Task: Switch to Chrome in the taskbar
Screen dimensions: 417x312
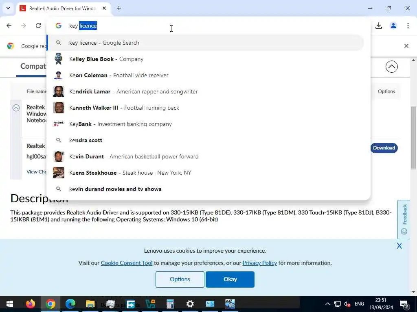Action: point(50,304)
